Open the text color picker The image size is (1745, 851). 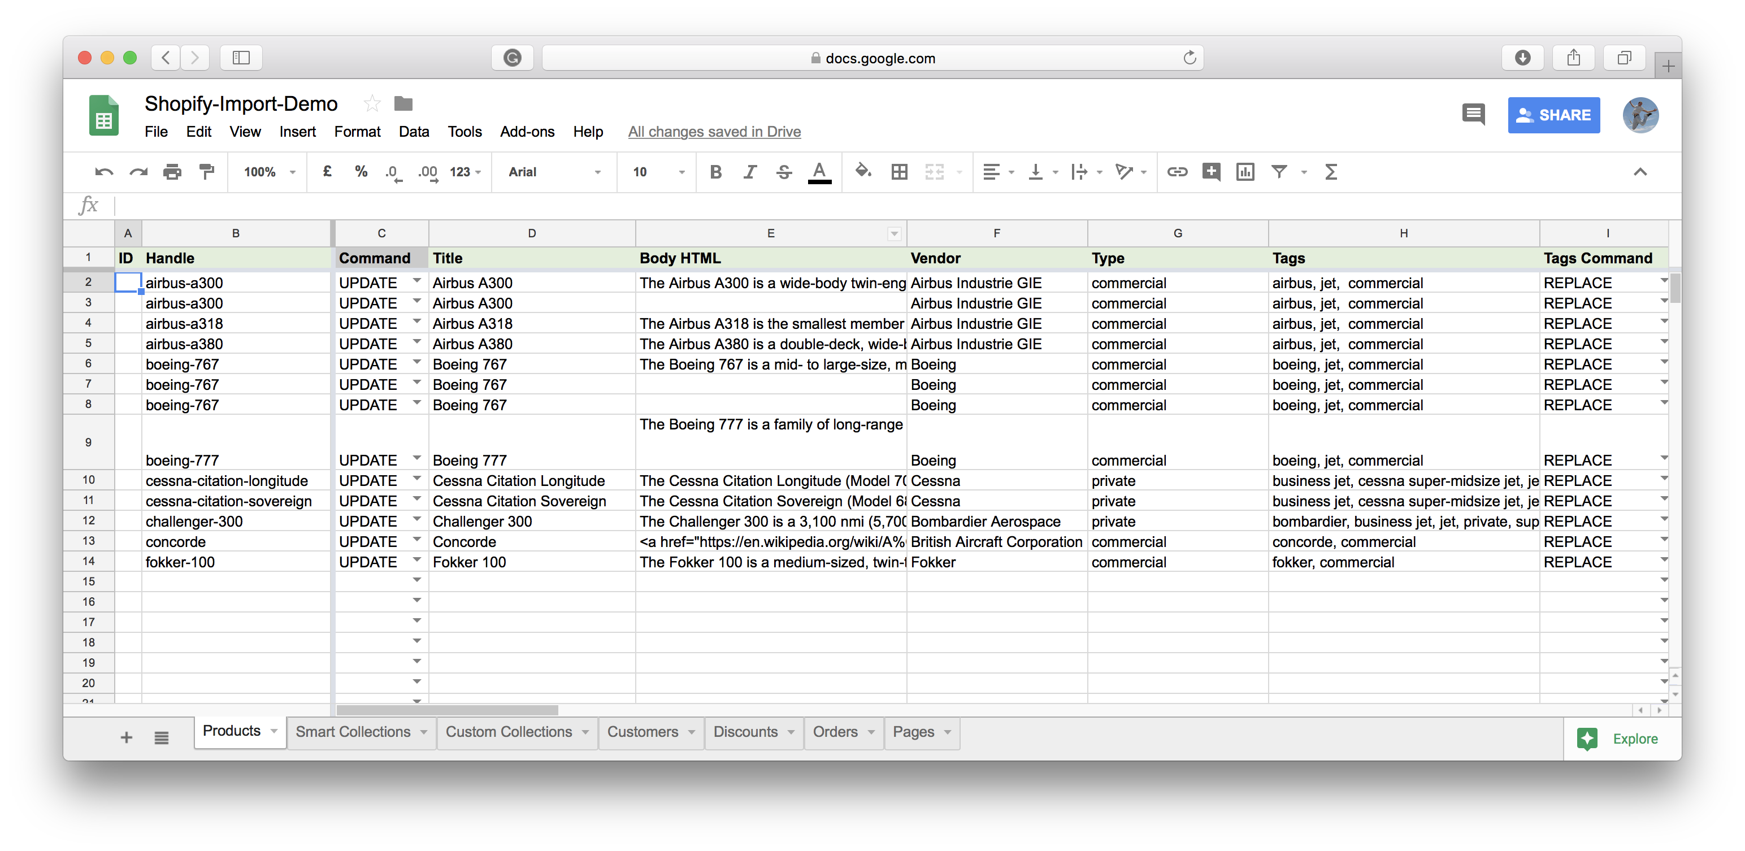(819, 172)
